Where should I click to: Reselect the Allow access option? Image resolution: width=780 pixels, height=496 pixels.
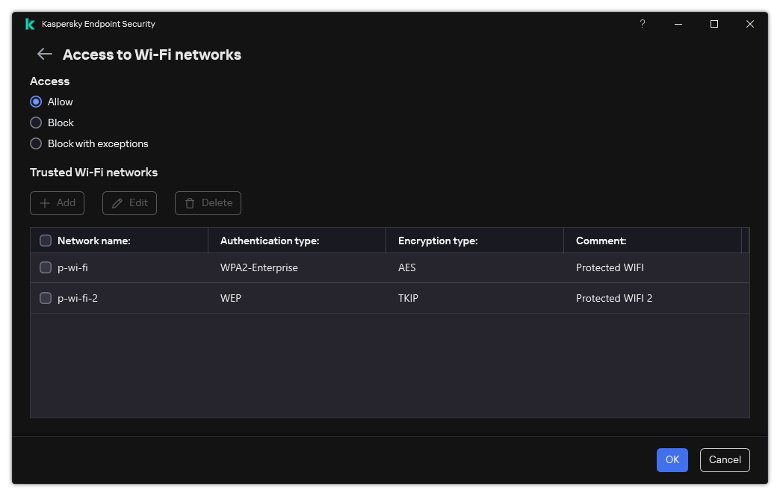[x=36, y=102]
